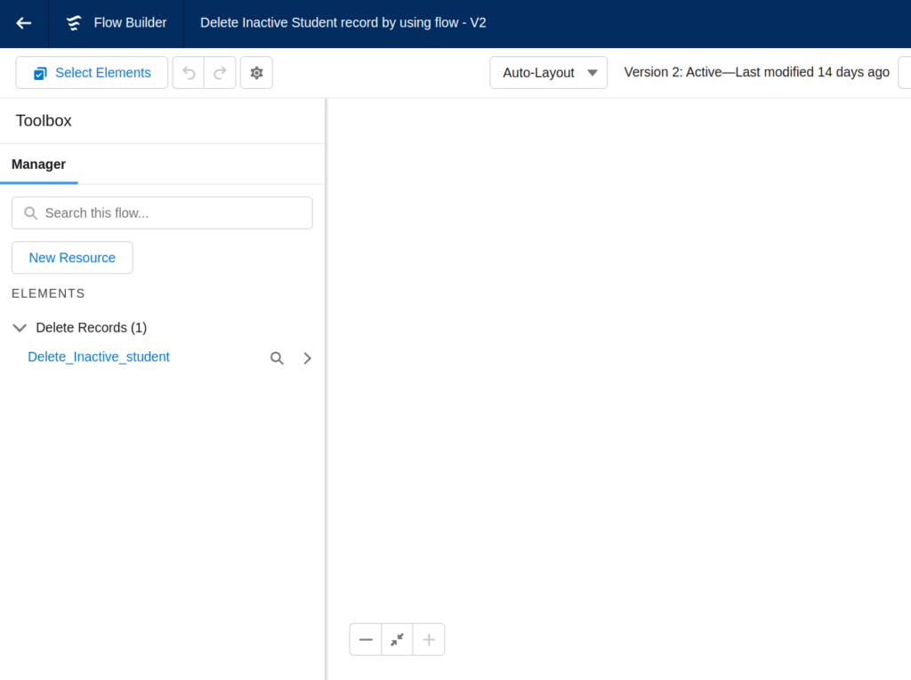Click the Delete Records (1) group label
Image resolution: width=911 pixels, height=680 pixels.
[x=91, y=328]
